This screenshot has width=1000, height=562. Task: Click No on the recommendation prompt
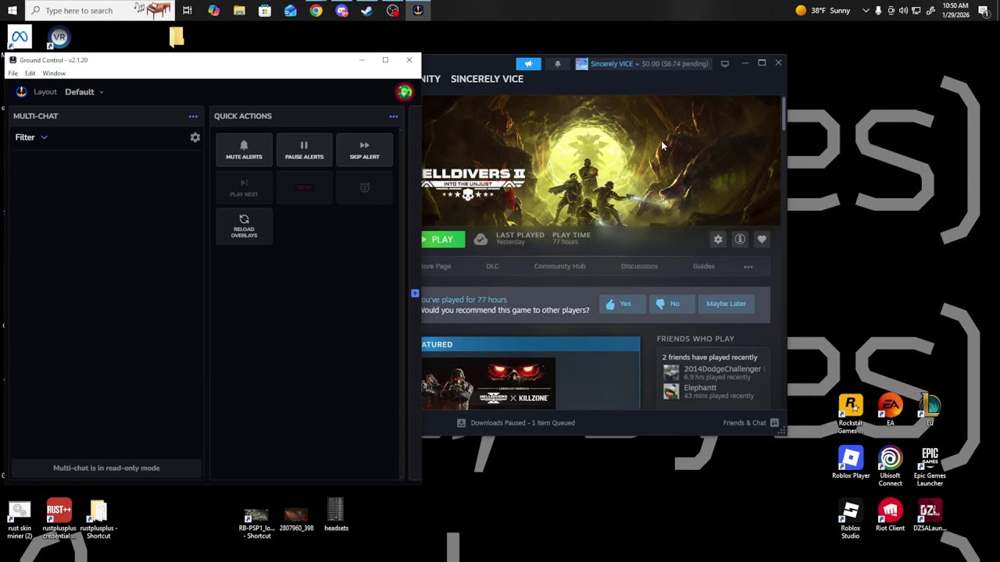point(672,304)
